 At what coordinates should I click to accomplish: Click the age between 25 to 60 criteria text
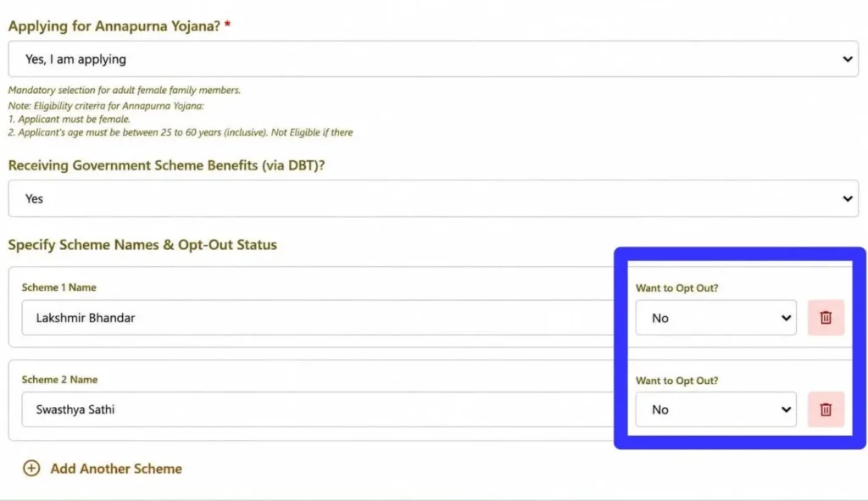[x=180, y=132]
